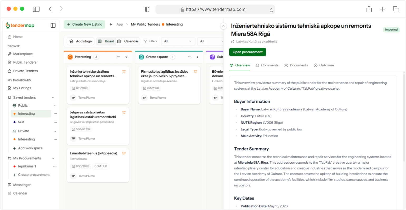The image size is (406, 210).
Task: Click Create procurement
Action: (31, 175)
